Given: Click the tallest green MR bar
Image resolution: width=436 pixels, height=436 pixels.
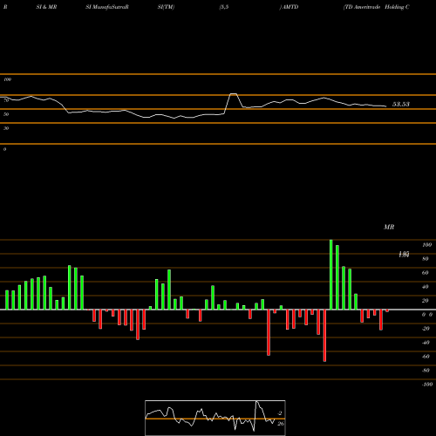Looking at the screenshot, I should click(331, 275).
